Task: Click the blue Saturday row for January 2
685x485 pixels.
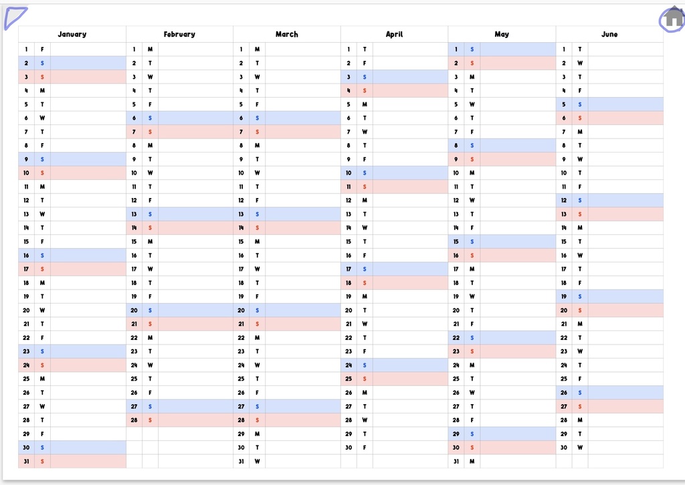Action: pos(88,63)
